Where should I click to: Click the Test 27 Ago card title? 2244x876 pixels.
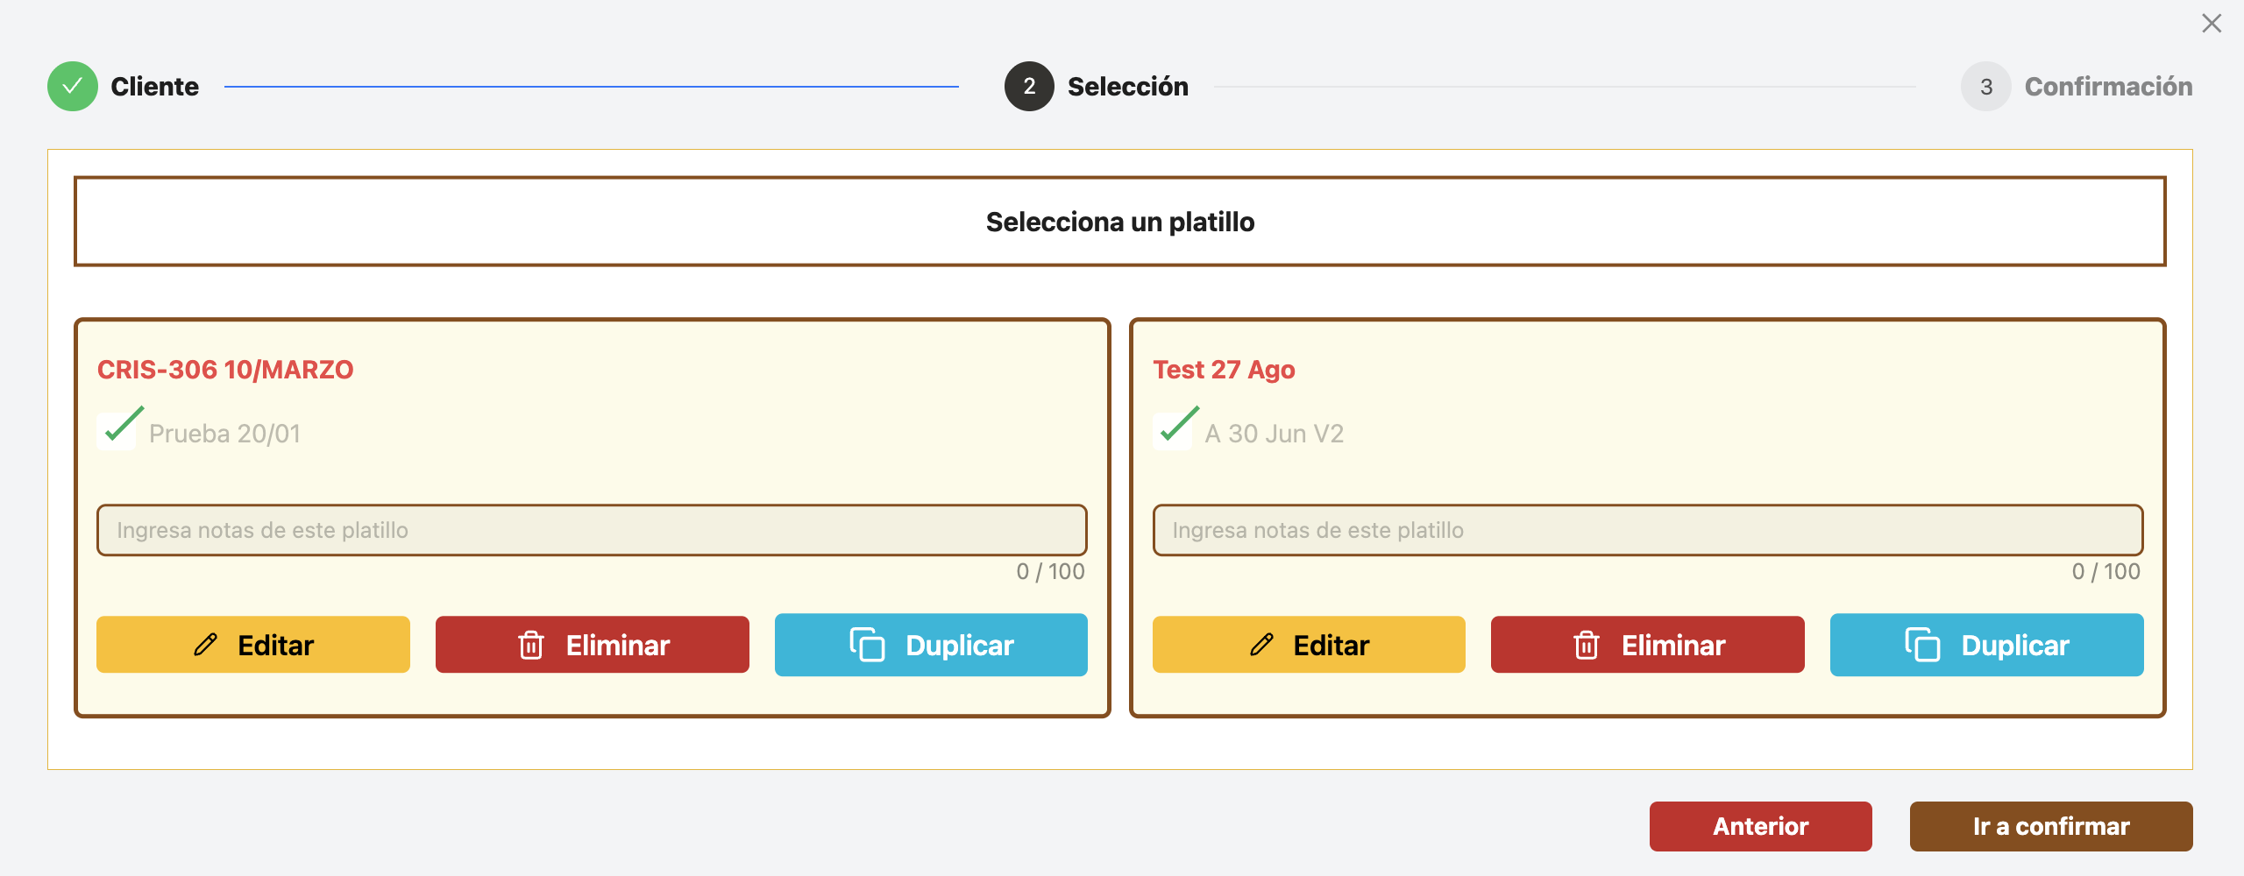[1224, 370]
